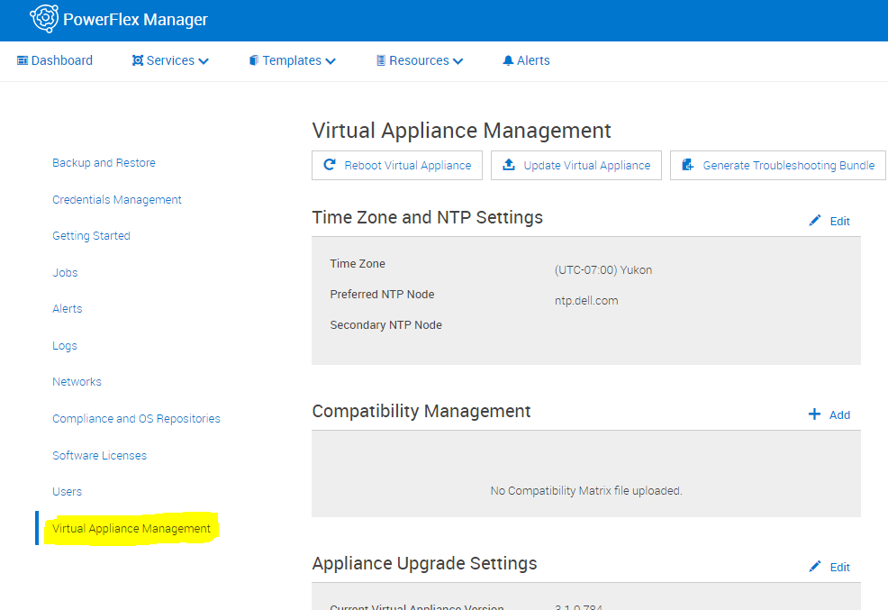Click the Generate Troubleshooting Bundle icon
The height and width of the screenshot is (610, 888).
click(x=687, y=165)
